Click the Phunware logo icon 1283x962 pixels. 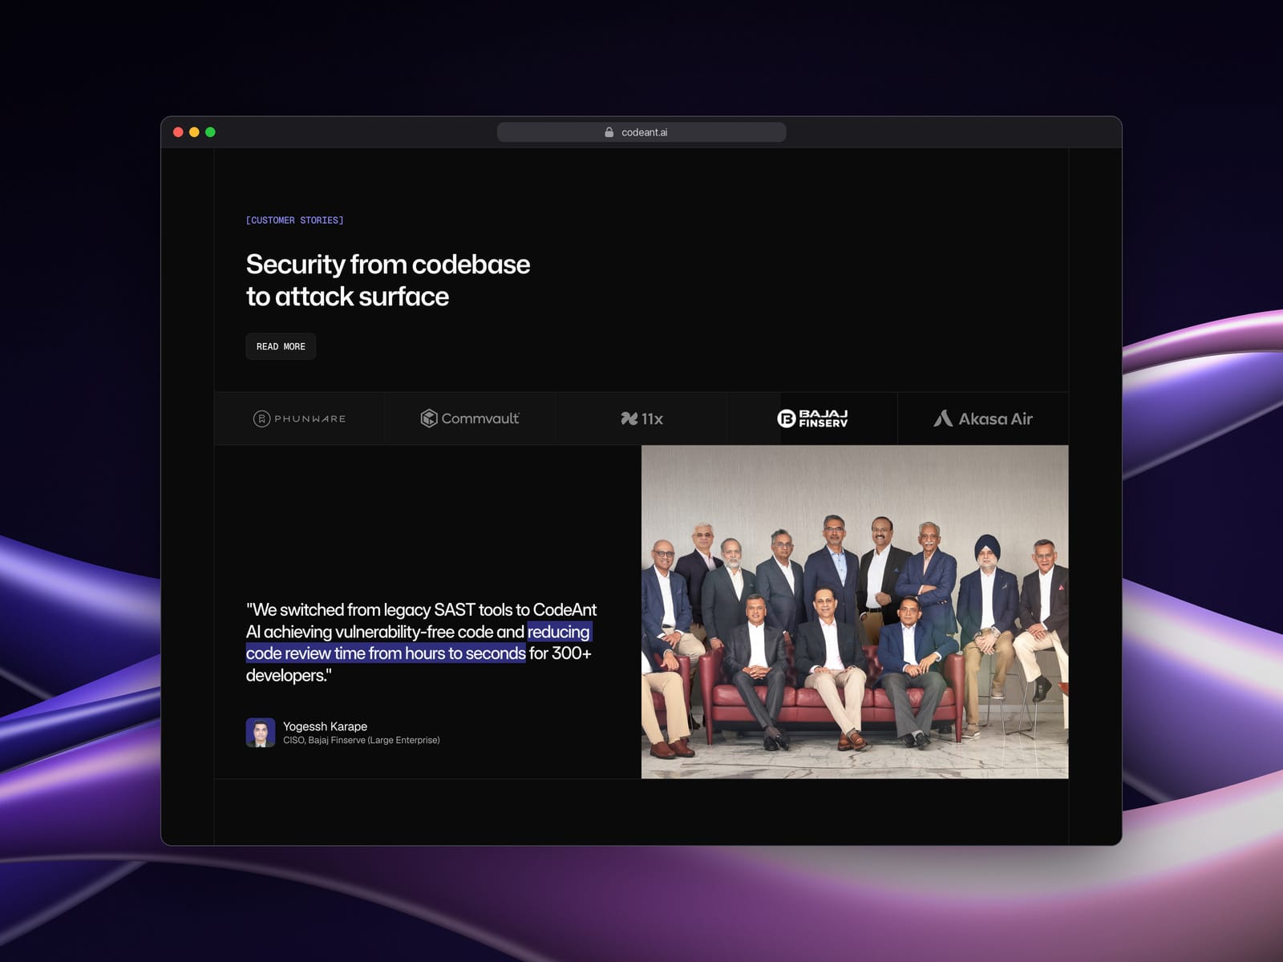tap(261, 418)
